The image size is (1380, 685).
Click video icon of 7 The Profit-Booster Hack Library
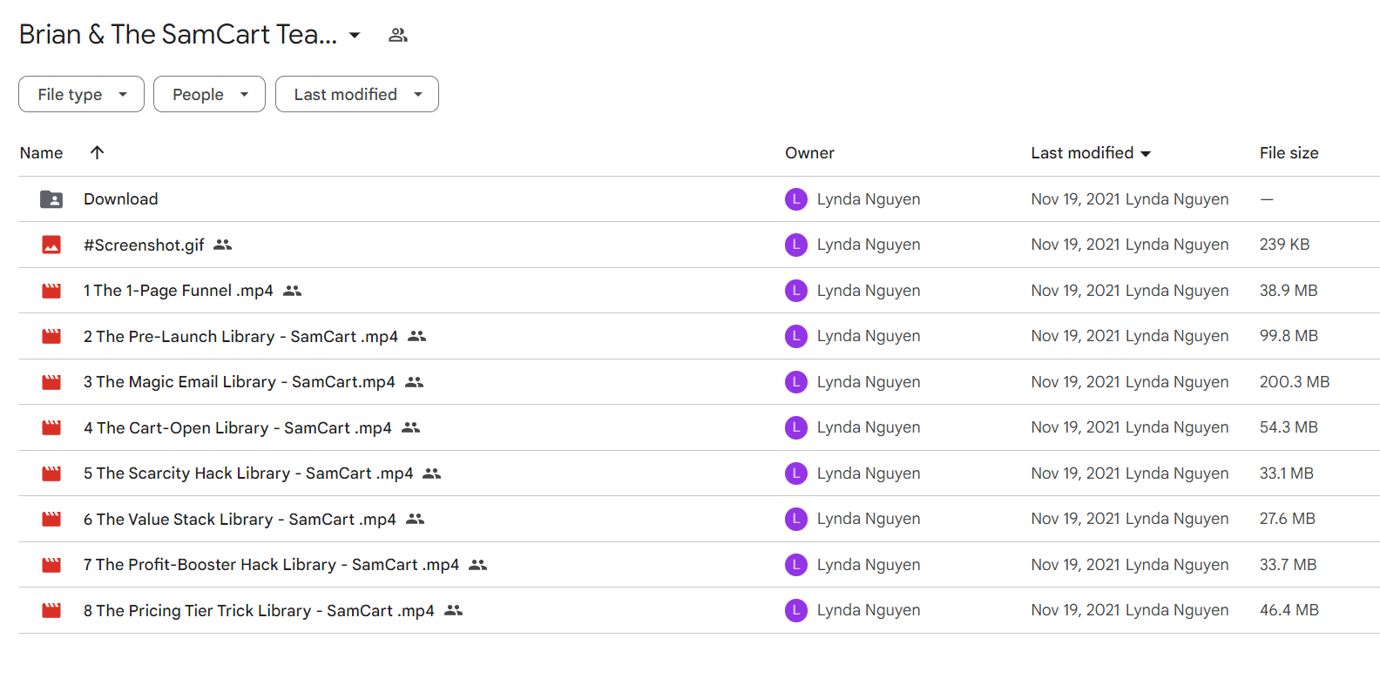pos(51,565)
